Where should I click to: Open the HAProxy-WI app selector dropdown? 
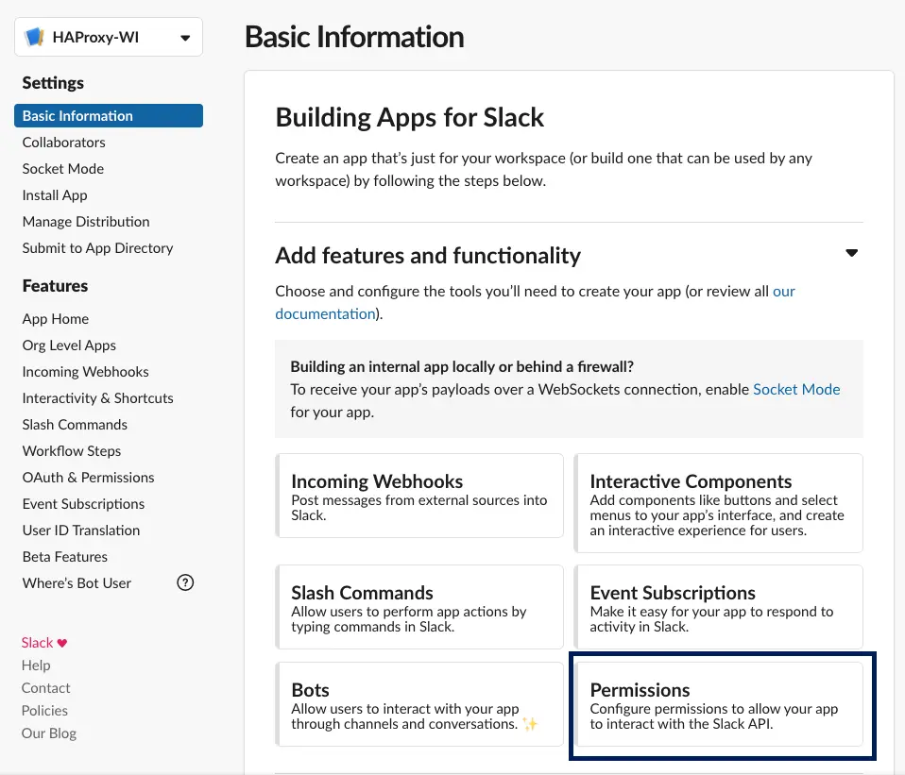[x=184, y=38]
